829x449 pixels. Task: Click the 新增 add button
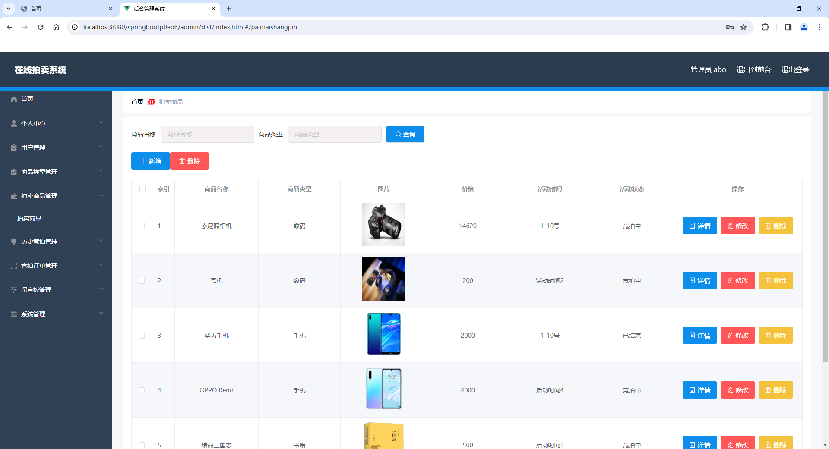click(151, 161)
